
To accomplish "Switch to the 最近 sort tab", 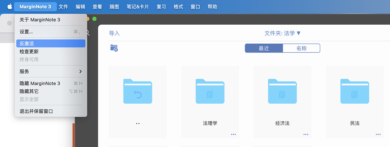I will 264,48.
